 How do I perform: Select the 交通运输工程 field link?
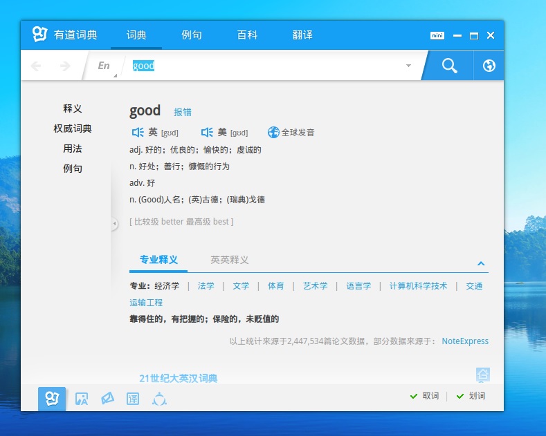[x=474, y=286]
